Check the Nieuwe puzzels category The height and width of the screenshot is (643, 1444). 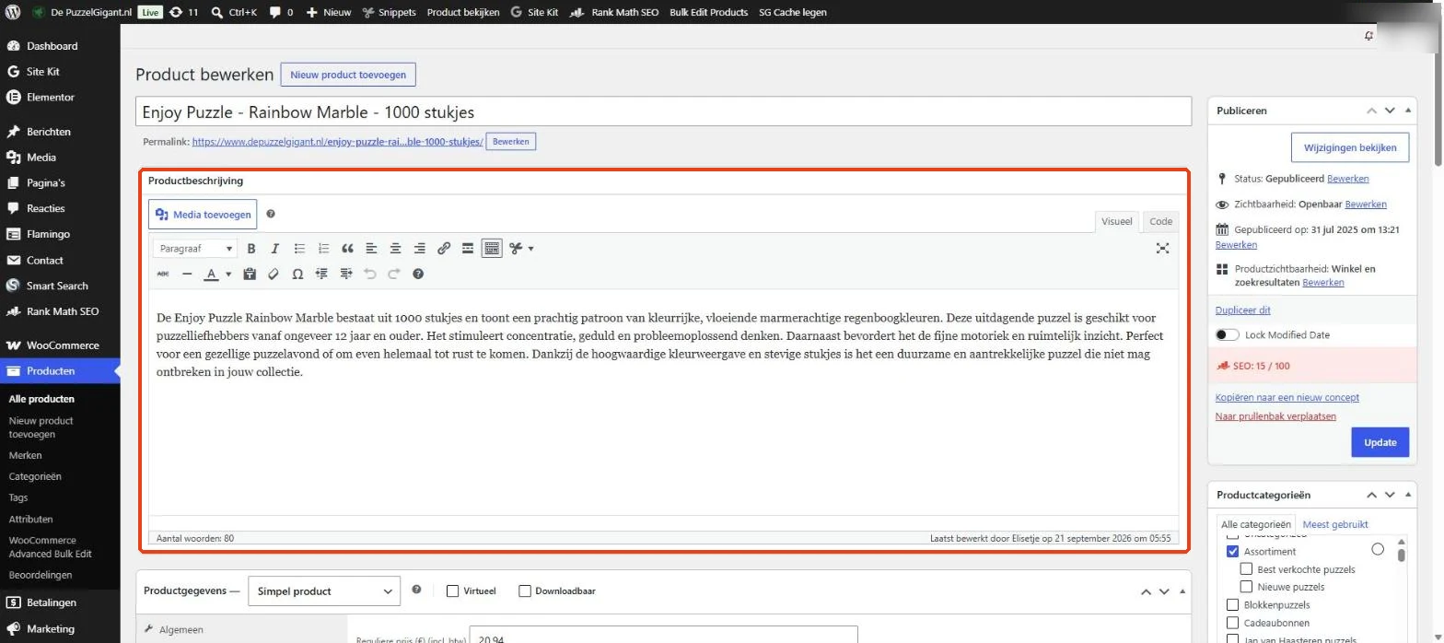[1247, 587]
